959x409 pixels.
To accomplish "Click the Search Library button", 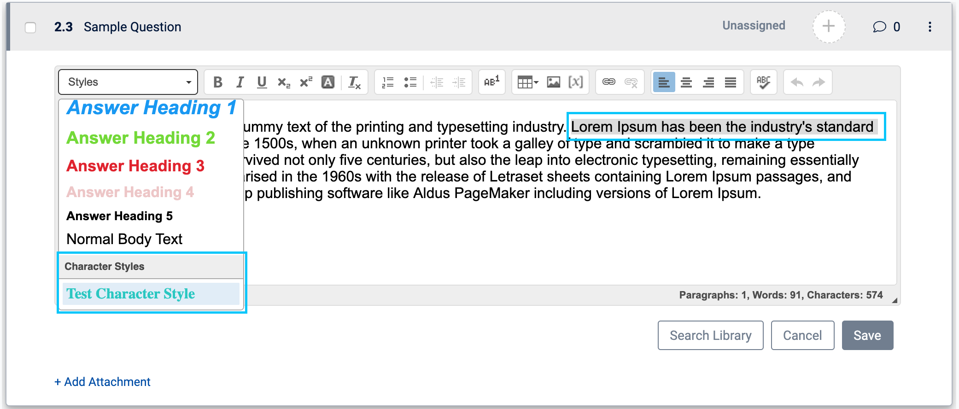I will (x=710, y=335).
